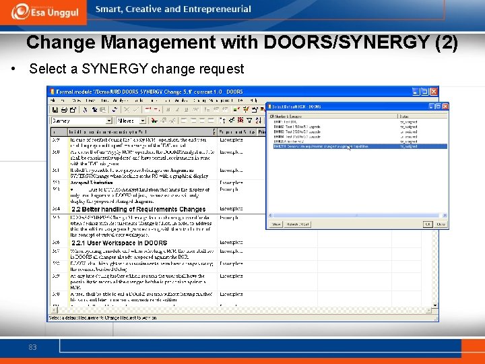
Task: Click the red grid icon left of the funnel
Action: click(240, 121)
